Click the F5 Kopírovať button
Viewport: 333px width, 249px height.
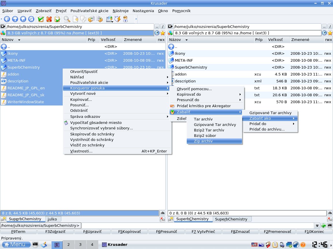point(129,232)
